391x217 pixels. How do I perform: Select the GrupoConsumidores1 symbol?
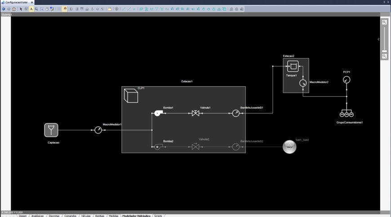point(346,114)
